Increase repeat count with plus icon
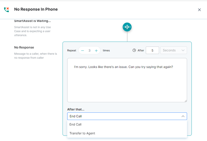This screenshot has height=141, width=207. (x=96, y=51)
